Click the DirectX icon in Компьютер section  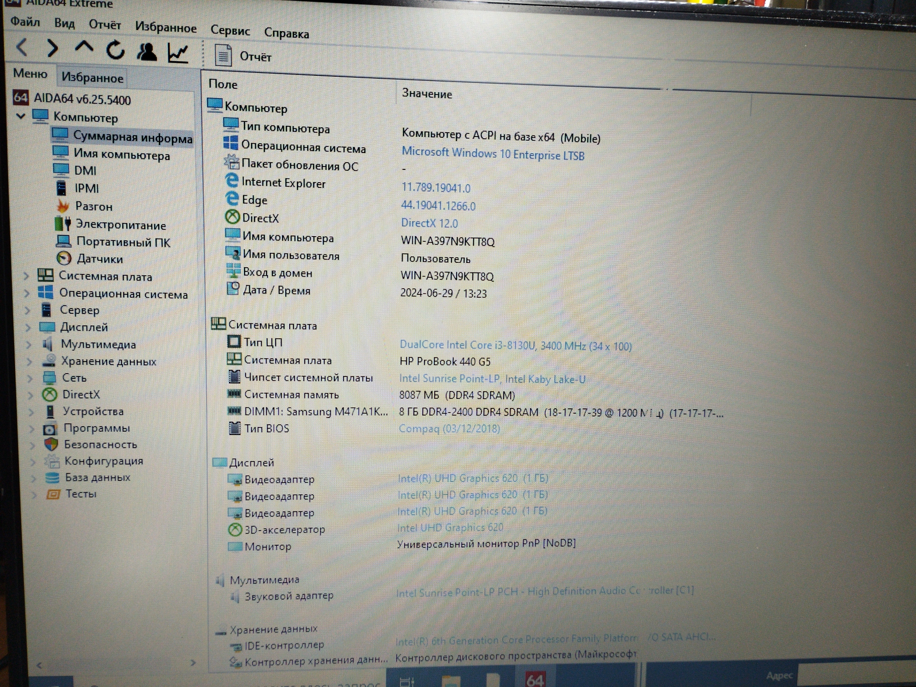click(232, 217)
